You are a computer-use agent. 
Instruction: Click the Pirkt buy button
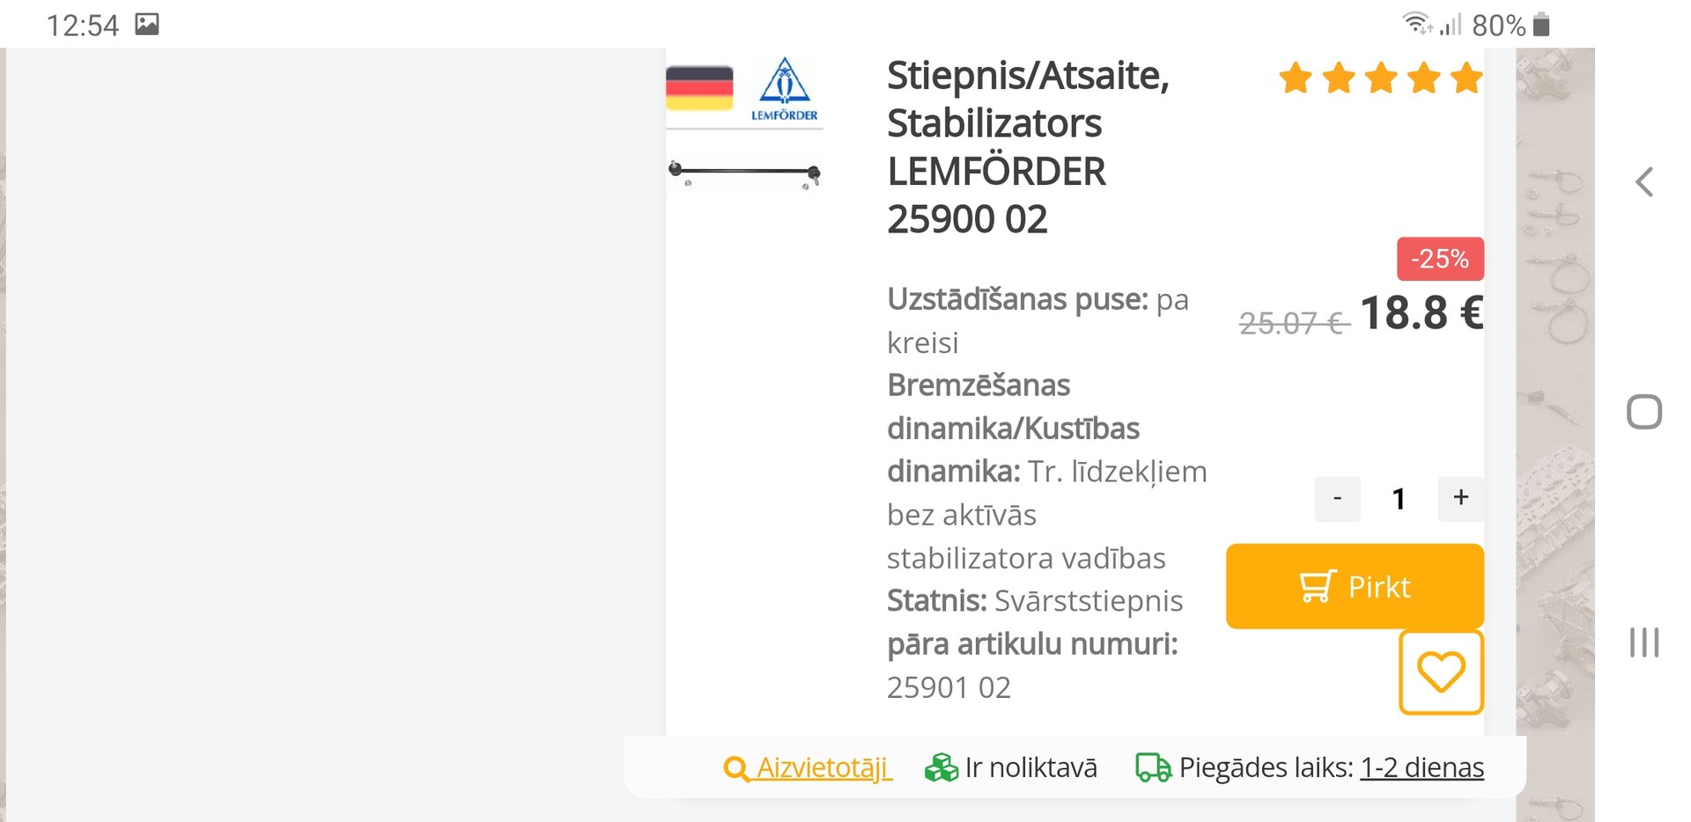tap(1354, 586)
